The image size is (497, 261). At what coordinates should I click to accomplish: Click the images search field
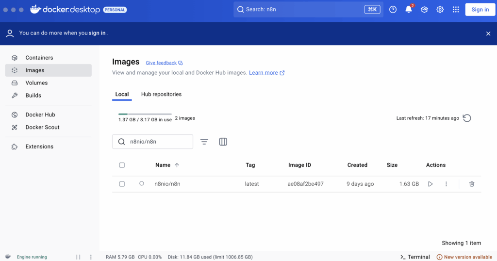tap(152, 142)
